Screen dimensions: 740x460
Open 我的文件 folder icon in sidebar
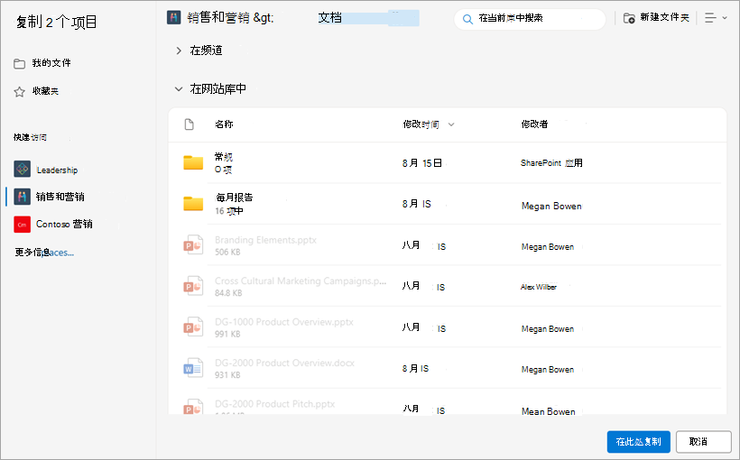(x=19, y=64)
